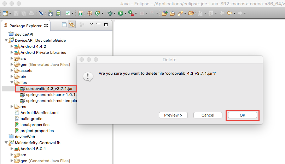
Task: Expand the Android 4.4.2 library node
Action: tap(12, 46)
